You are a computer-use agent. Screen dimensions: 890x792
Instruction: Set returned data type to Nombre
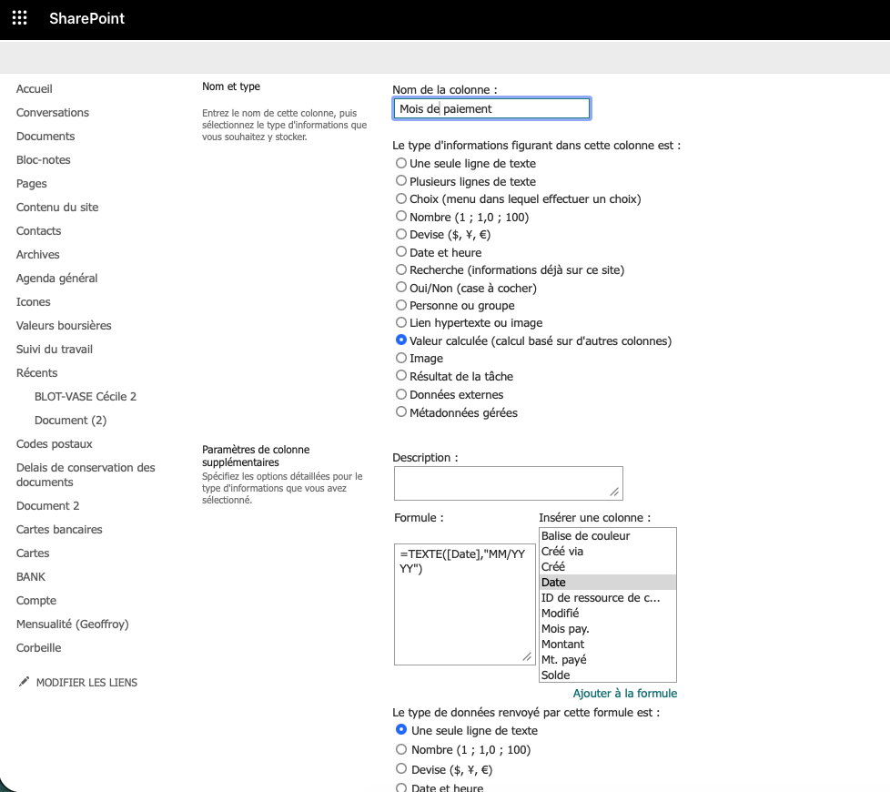401,749
